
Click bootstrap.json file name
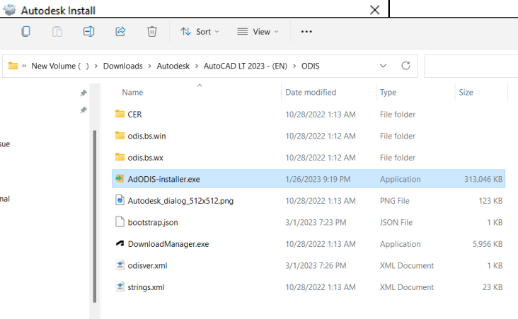[x=153, y=223]
